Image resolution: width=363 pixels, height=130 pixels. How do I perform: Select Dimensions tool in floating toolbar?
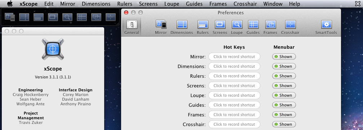pyautogui.click(x=24, y=17)
